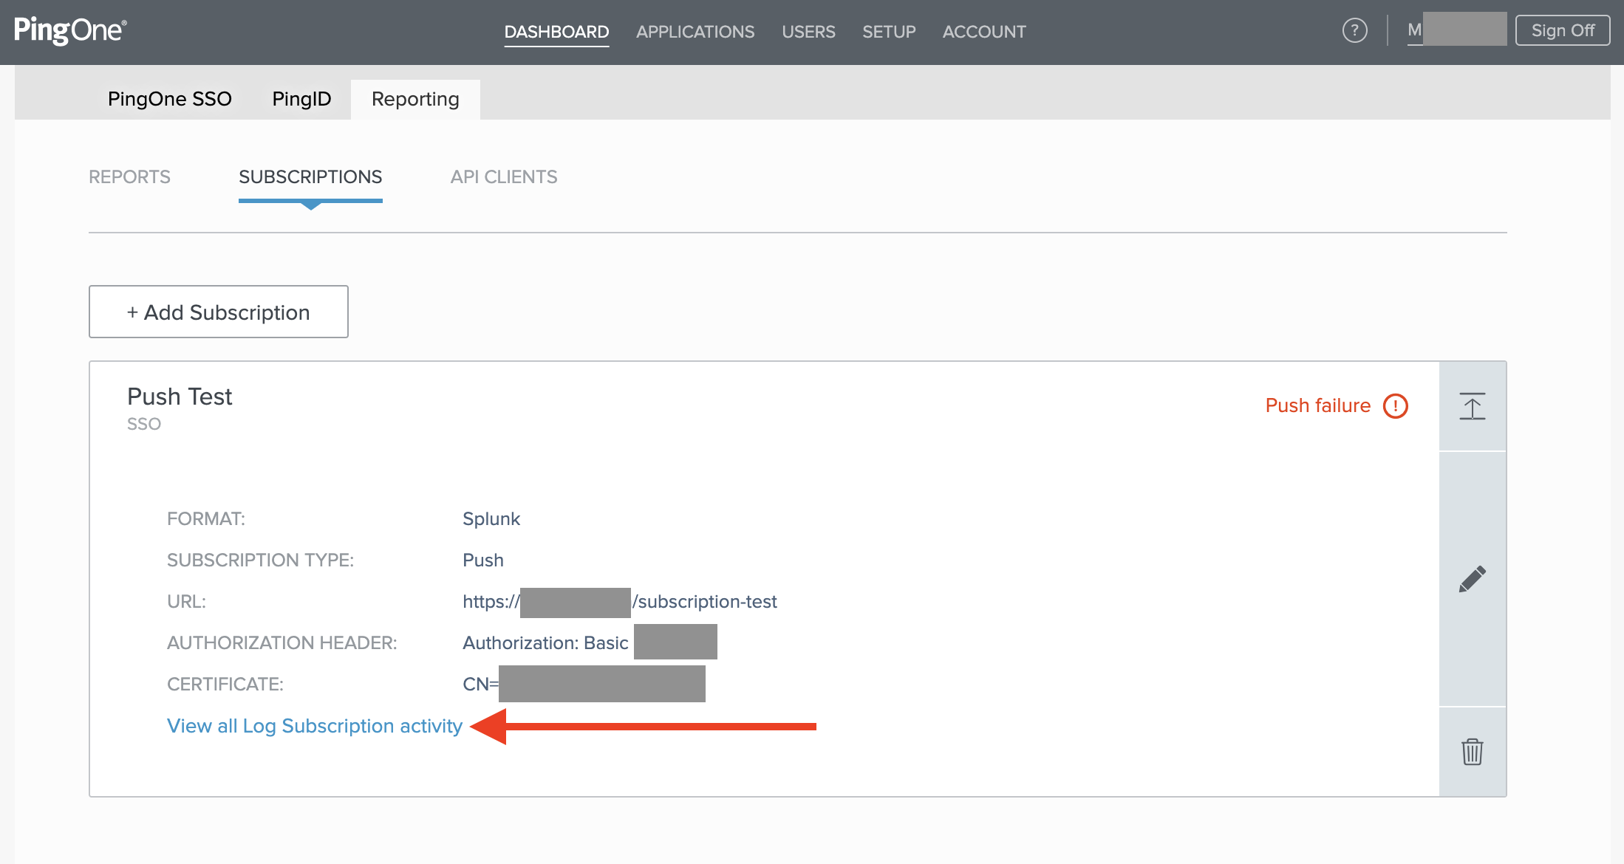Open the DASHBOARD menu item
This screenshot has height=864, width=1624.
click(556, 32)
